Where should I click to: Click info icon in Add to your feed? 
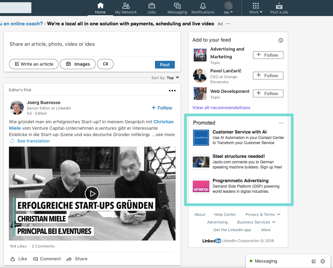281,40
